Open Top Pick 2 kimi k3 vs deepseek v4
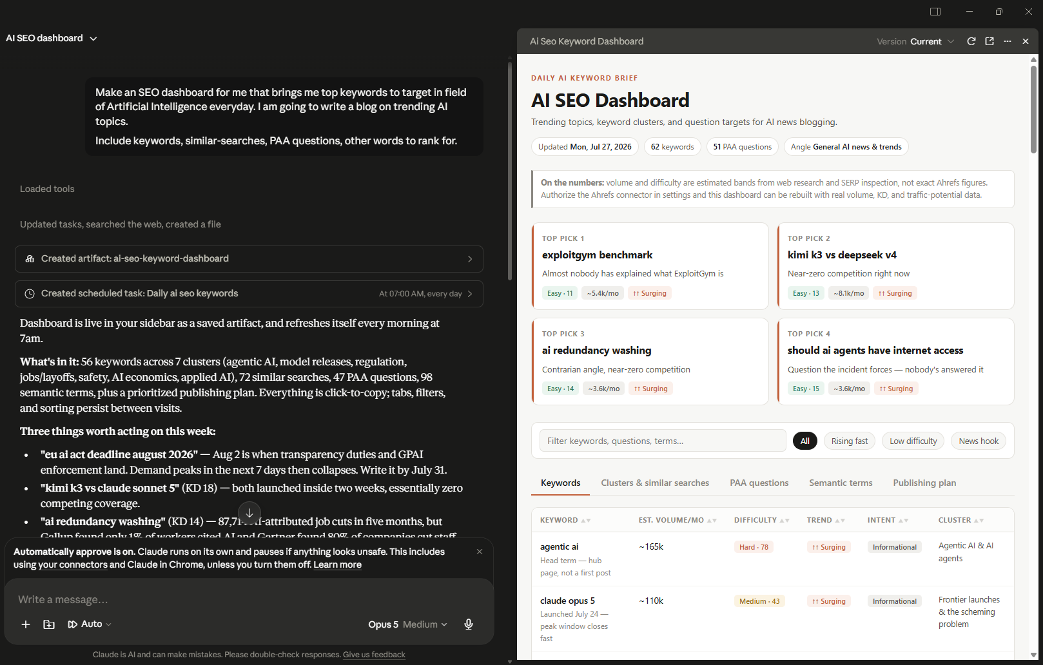The image size is (1043, 665). [895, 266]
